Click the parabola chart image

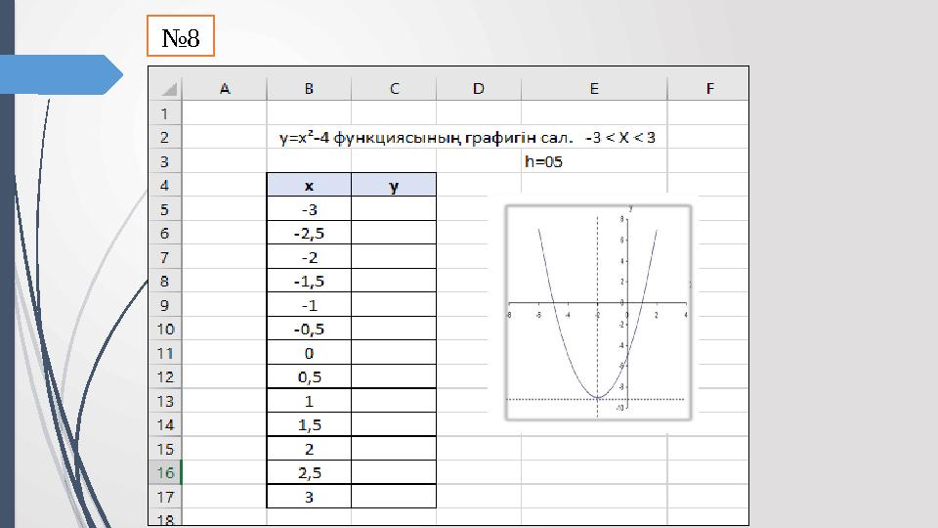597,312
